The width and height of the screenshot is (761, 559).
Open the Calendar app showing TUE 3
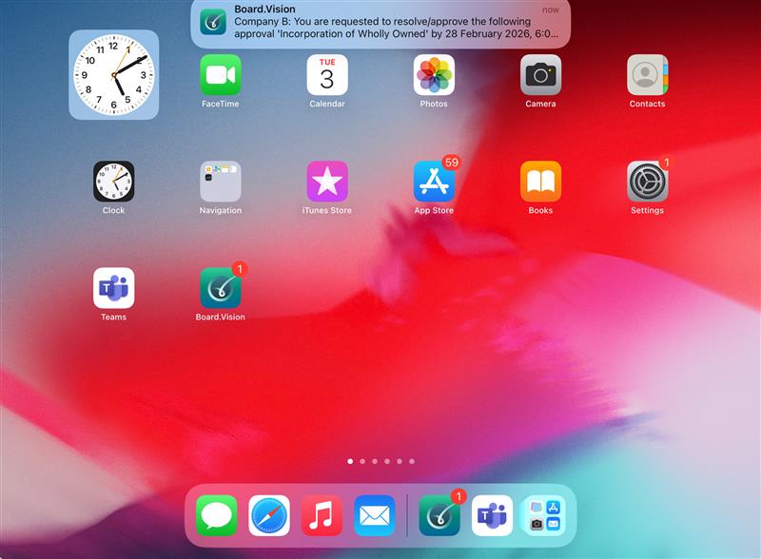[x=327, y=75]
